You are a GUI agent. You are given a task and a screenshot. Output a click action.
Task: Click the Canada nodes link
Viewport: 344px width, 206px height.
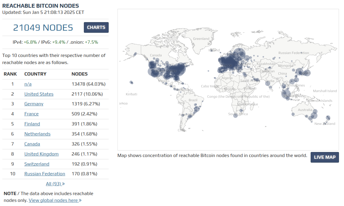coord(32,144)
